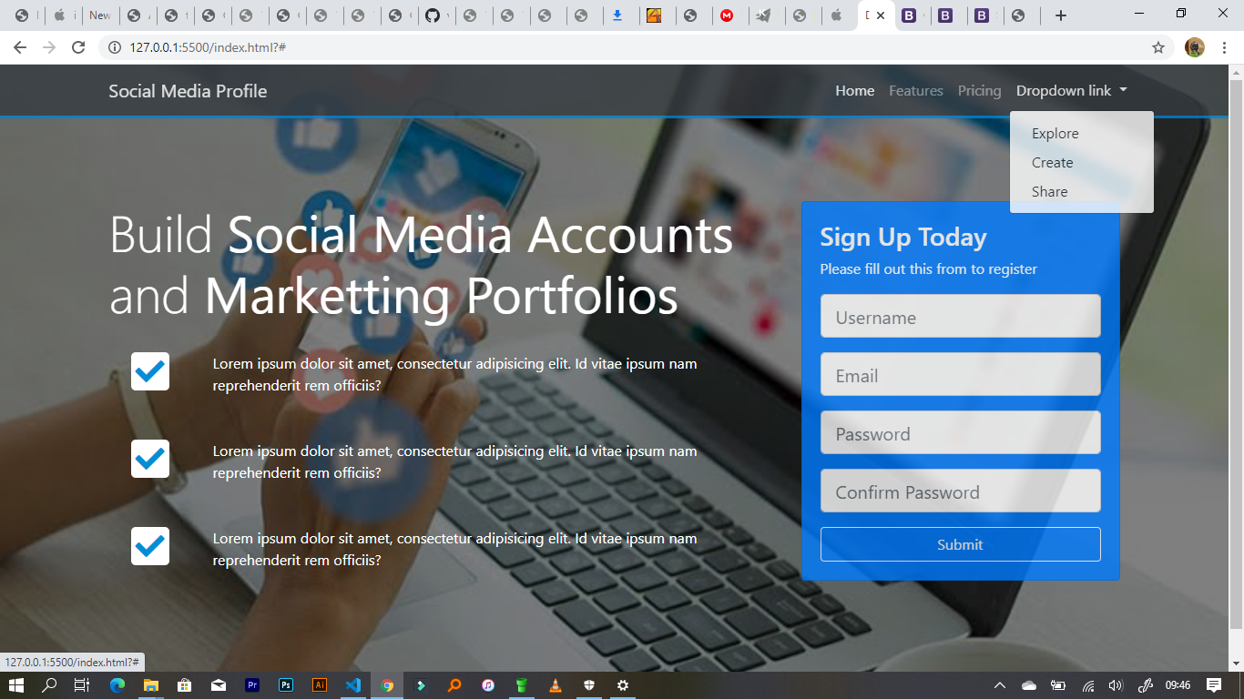Click the third blue checkmark box
This screenshot has height=699, width=1244.
coord(150,546)
